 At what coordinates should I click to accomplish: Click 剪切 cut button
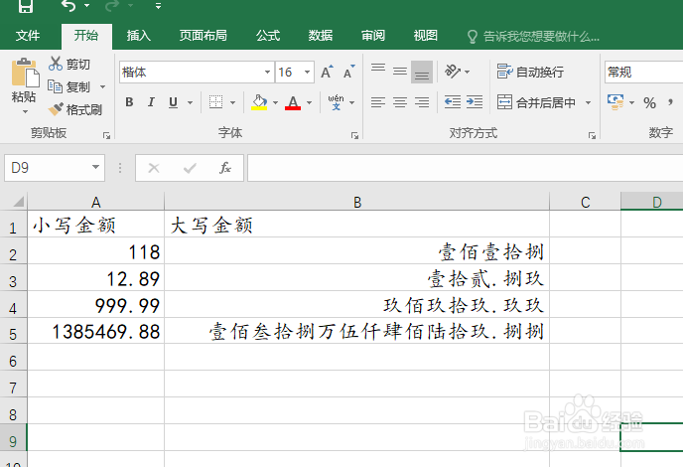tap(69, 65)
